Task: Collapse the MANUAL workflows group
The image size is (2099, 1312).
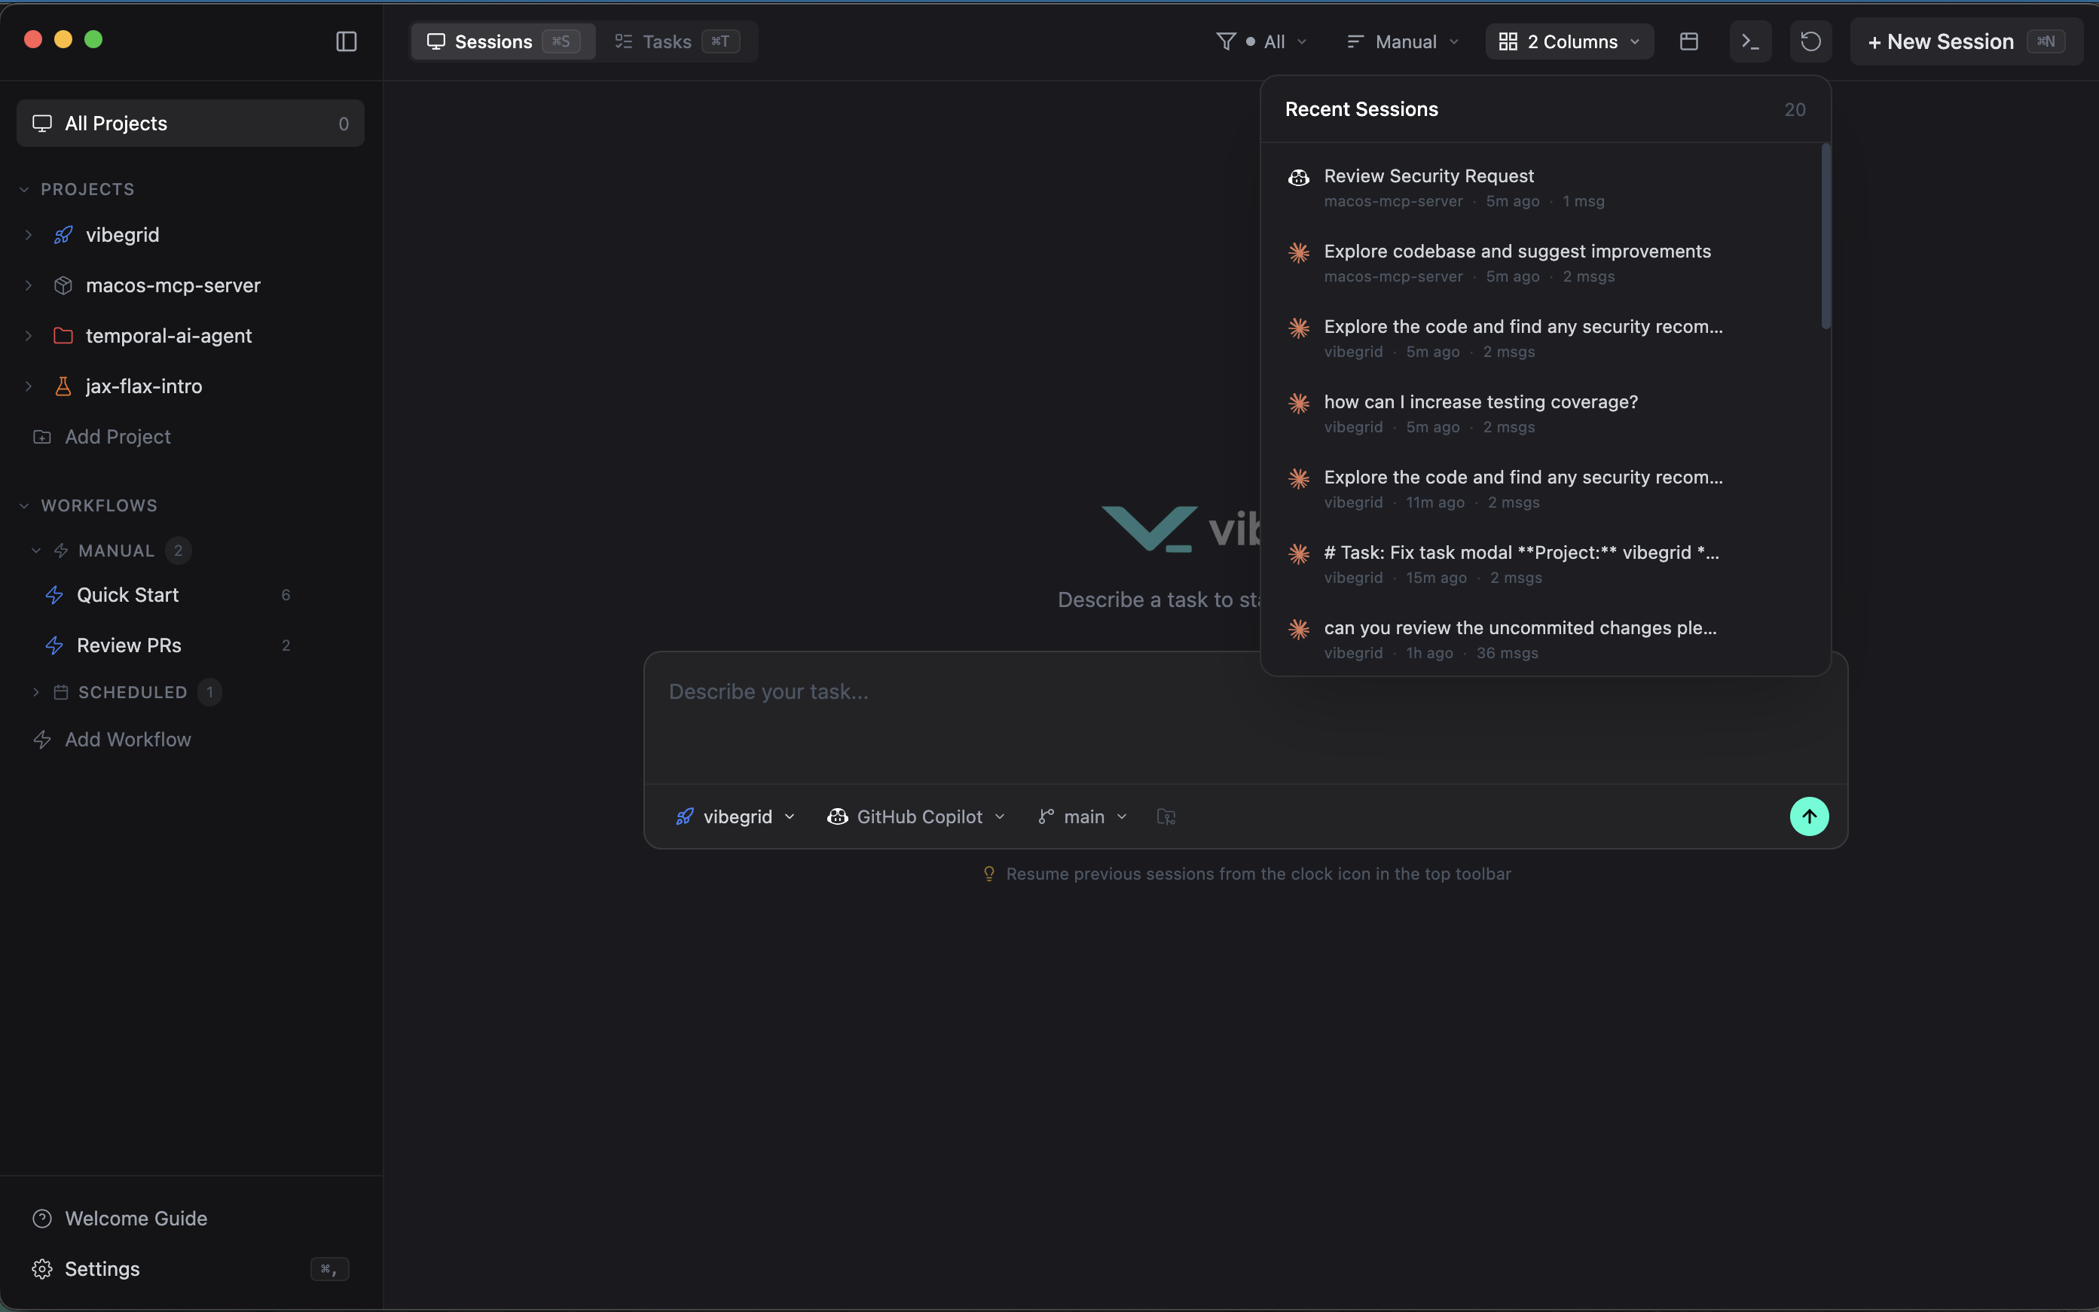Action: tap(36, 551)
